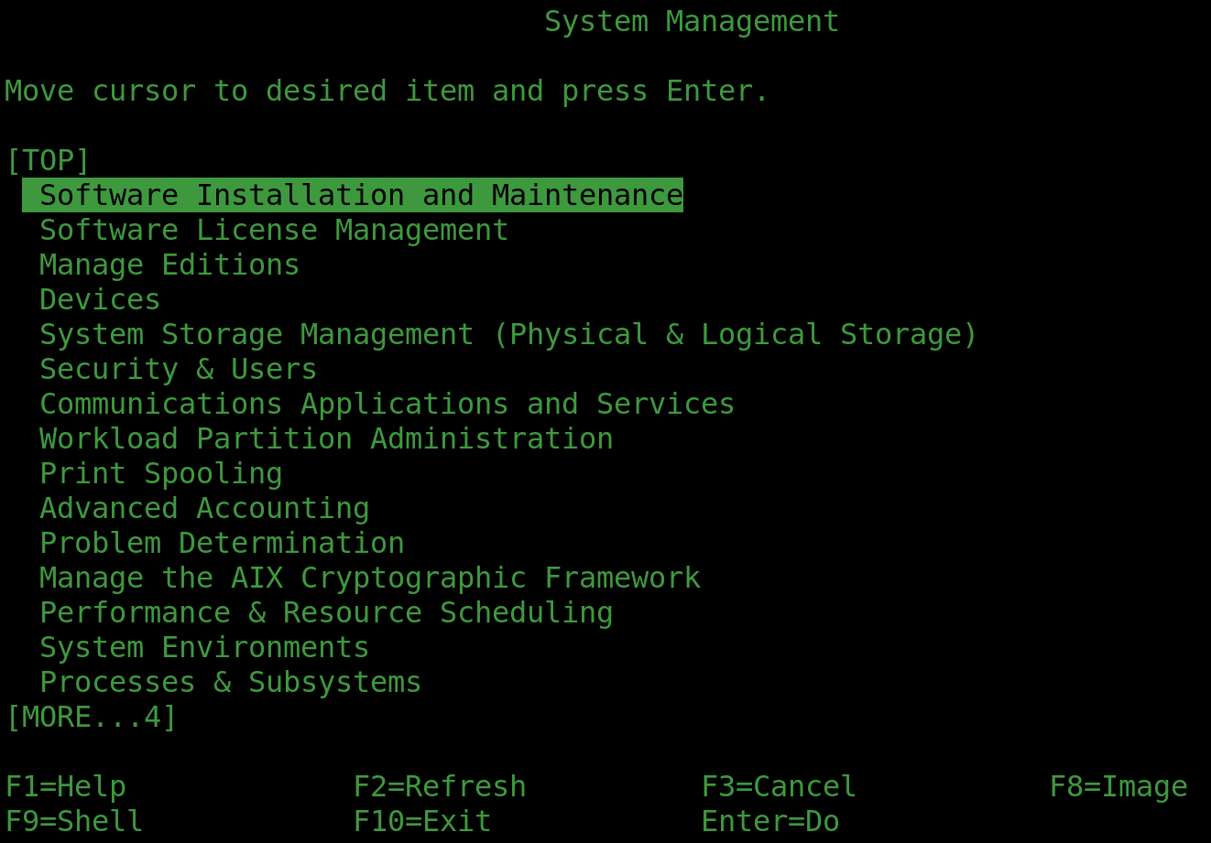1211x843 pixels.
Task: Open System Environments
Action: click(203, 646)
